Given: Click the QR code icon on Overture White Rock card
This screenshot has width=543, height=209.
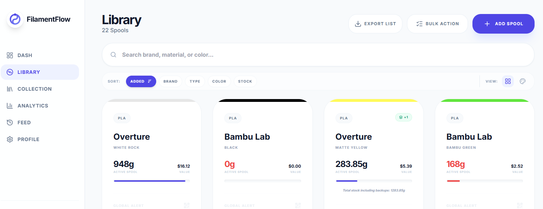Looking at the screenshot, I should (x=186, y=205).
